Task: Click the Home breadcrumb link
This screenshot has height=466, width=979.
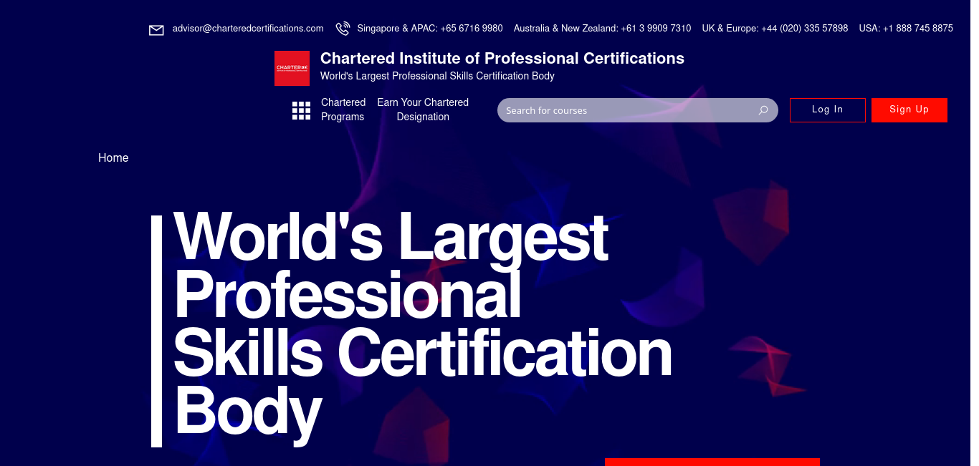Action: 113,157
